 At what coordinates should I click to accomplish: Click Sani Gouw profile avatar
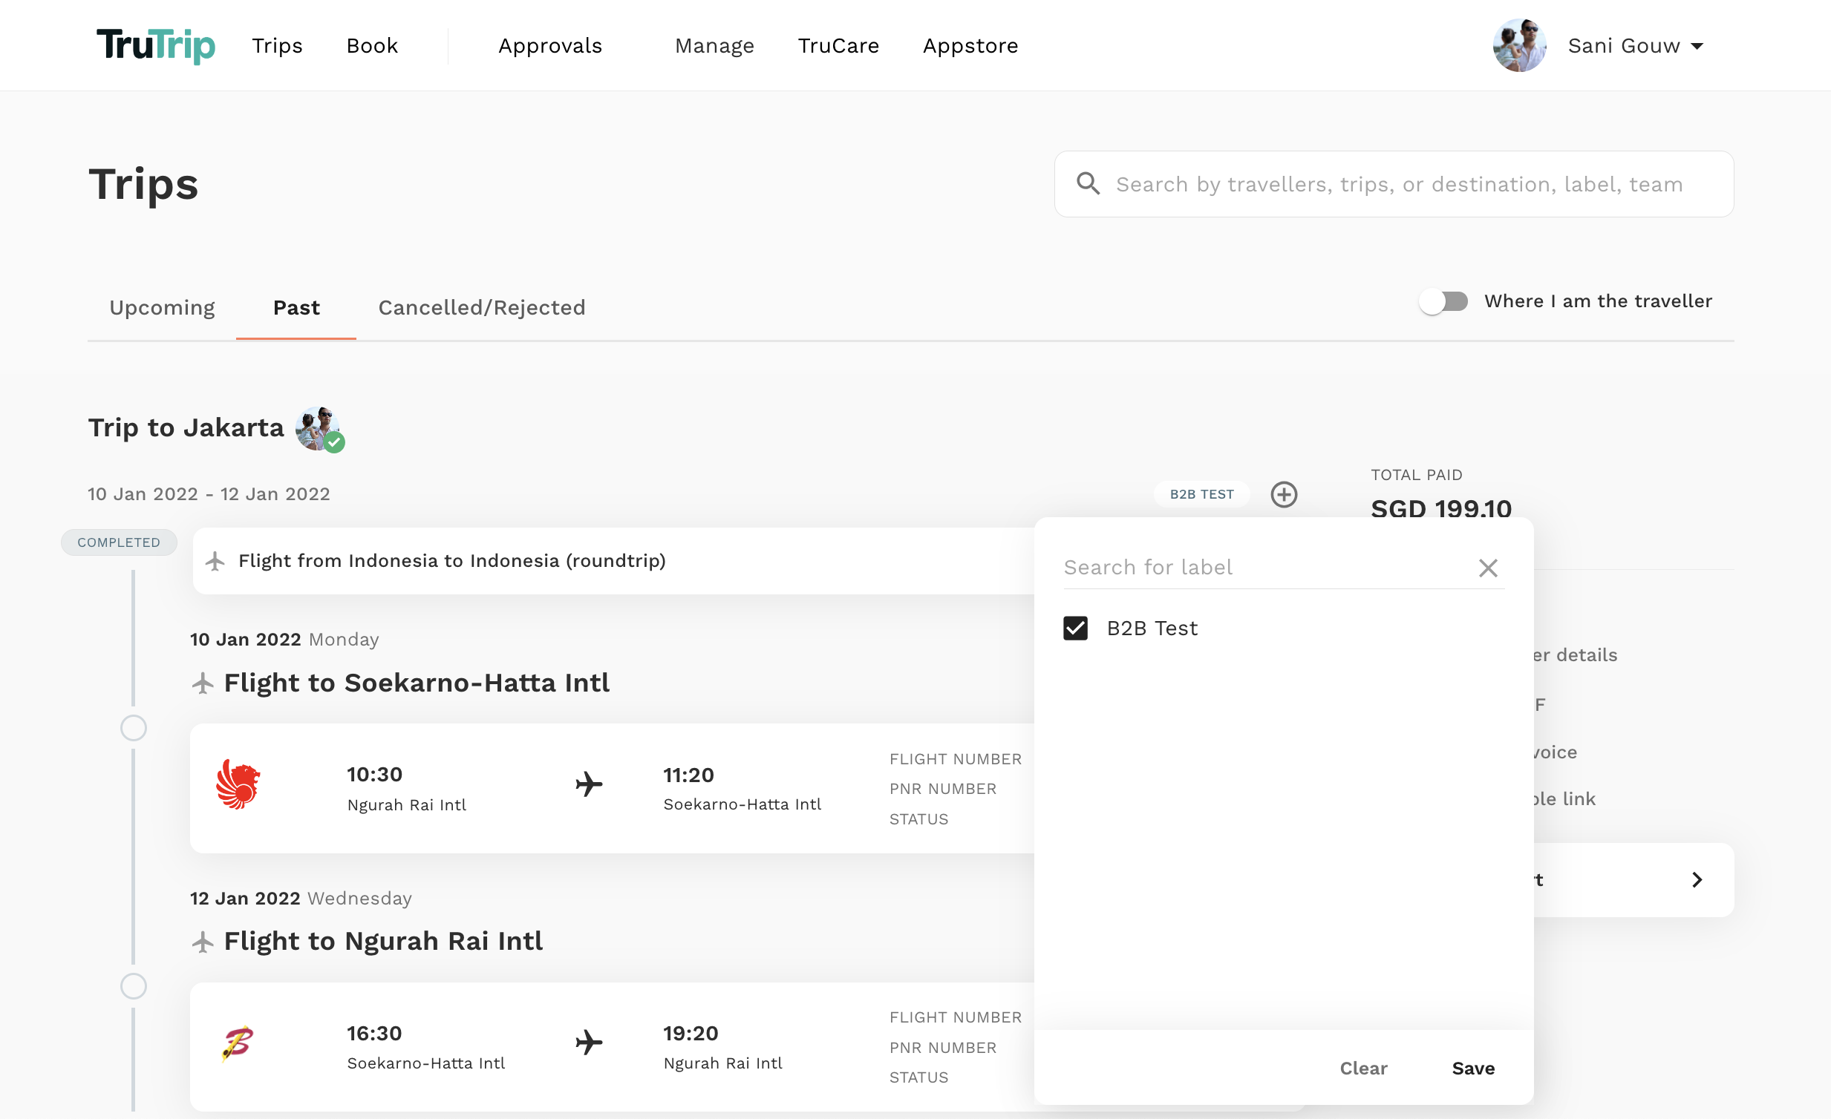[x=1520, y=45]
